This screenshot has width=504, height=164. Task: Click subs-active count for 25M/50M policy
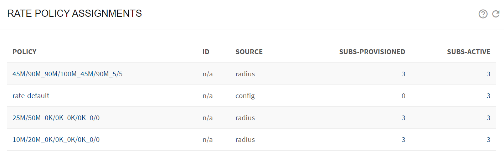pyautogui.click(x=489, y=118)
